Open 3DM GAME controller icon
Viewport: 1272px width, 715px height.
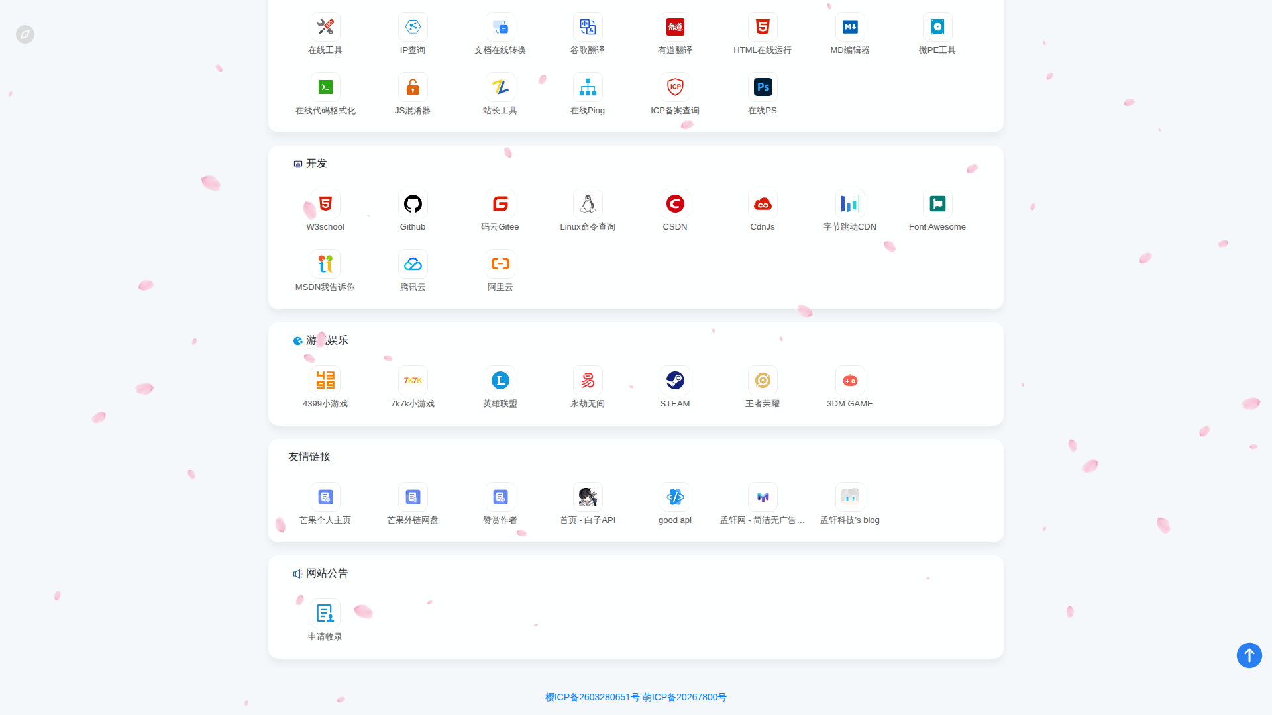click(x=850, y=381)
